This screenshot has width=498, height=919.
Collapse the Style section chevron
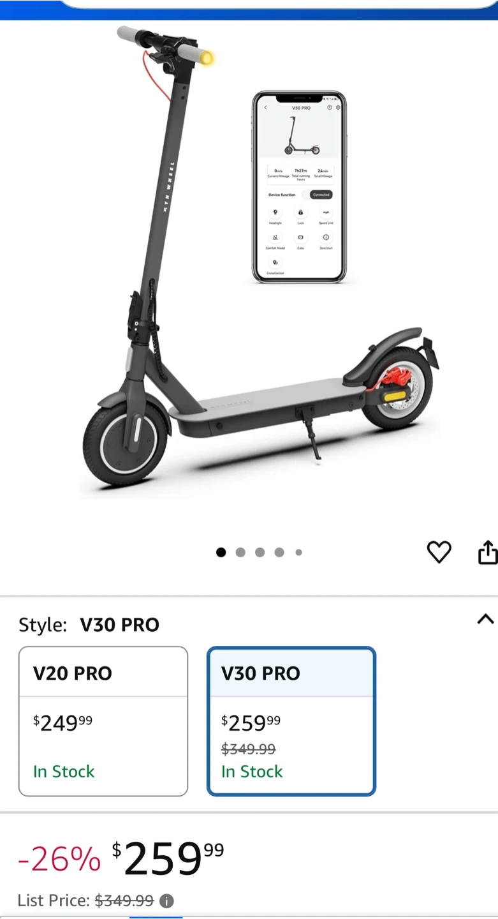pyautogui.click(x=485, y=619)
